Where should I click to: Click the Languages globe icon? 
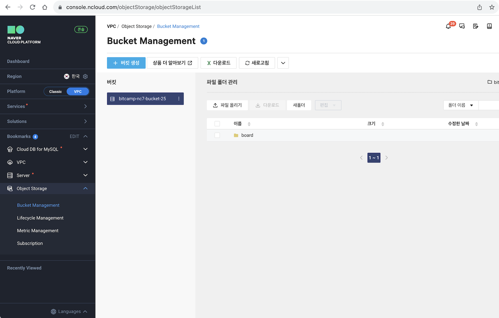pyautogui.click(x=53, y=312)
